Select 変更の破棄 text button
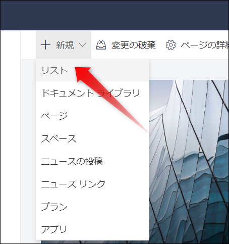This screenshot has width=229, height=244. pyautogui.click(x=134, y=45)
